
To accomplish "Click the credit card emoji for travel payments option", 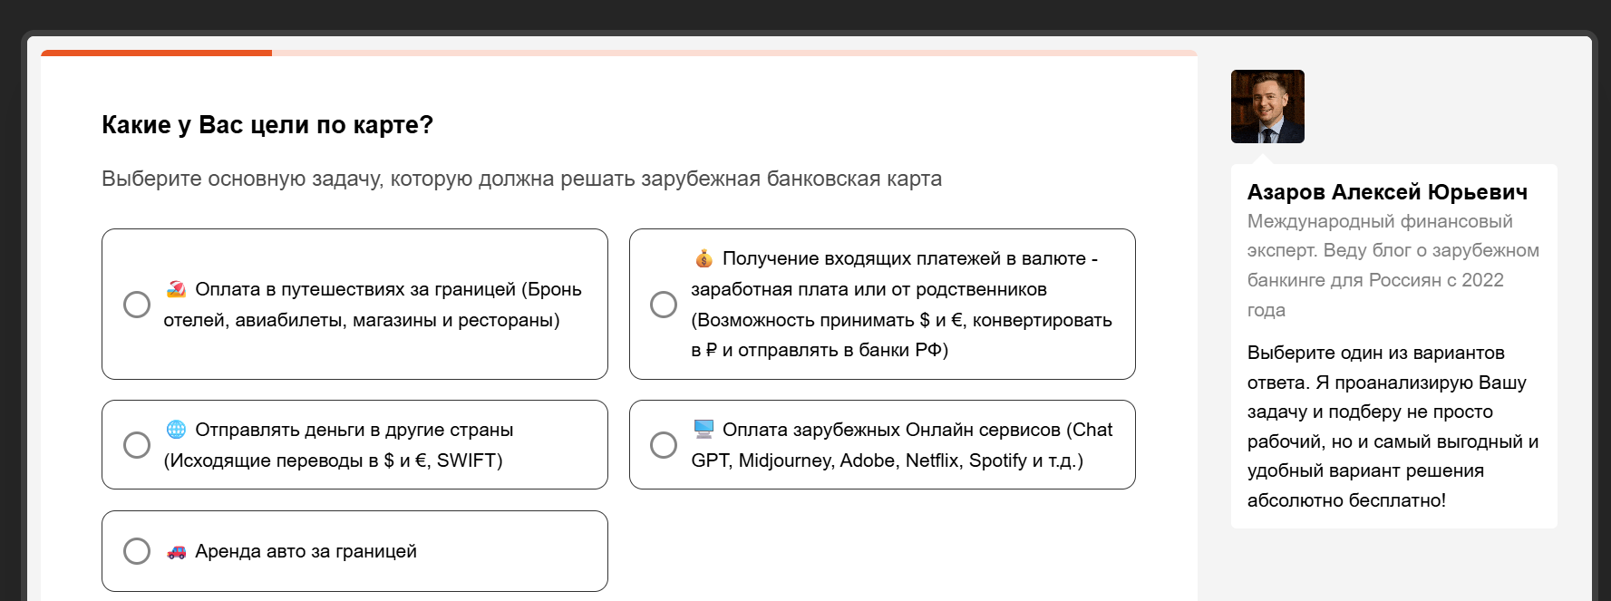I will coord(178,290).
